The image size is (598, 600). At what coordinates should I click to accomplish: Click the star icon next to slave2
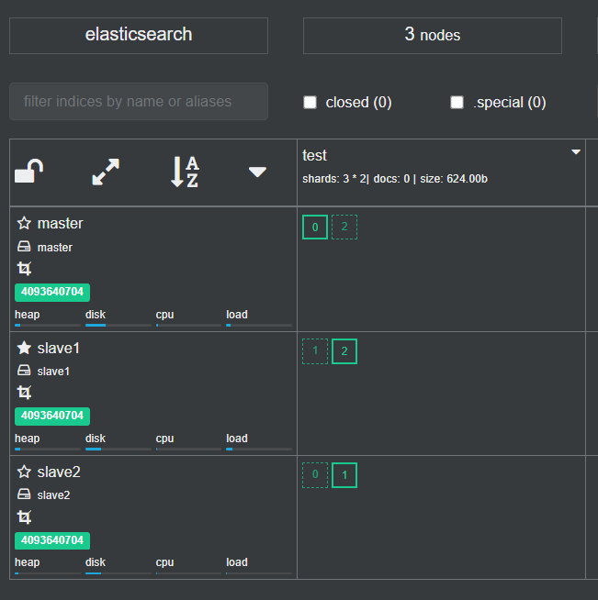pyautogui.click(x=24, y=472)
